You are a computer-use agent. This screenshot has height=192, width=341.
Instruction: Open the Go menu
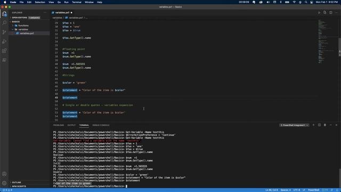(59, 2)
